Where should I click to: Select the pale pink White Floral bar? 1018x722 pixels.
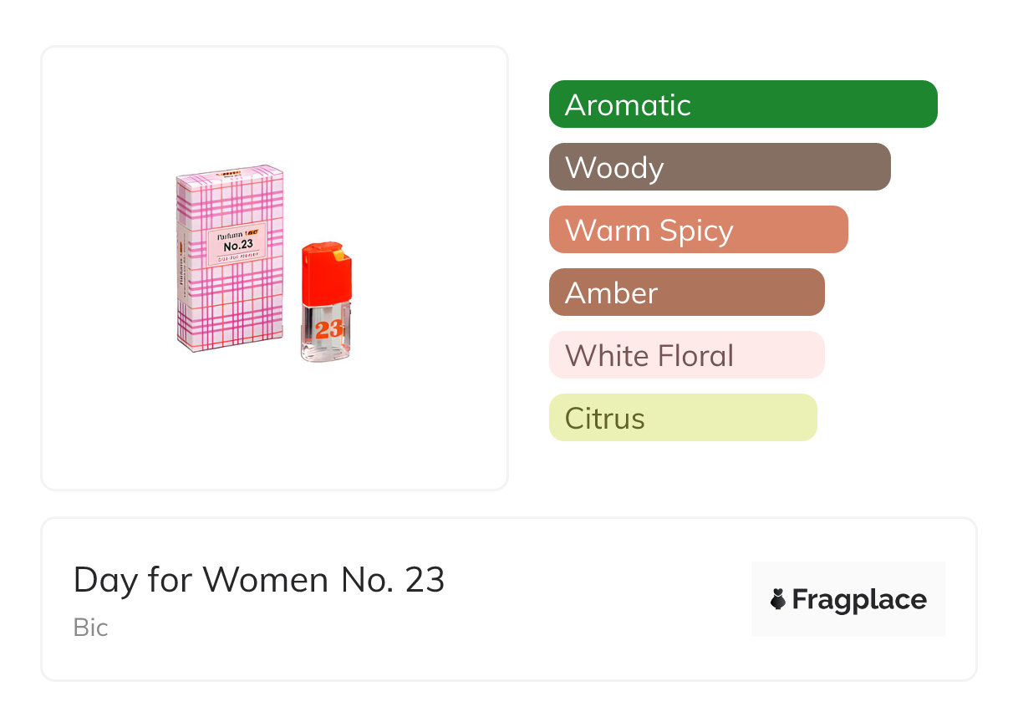687,355
